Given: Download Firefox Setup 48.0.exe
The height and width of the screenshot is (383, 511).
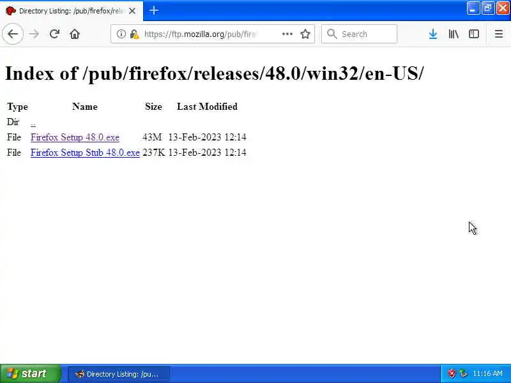Looking at the screenshot, I should click(x=75, y=137).
